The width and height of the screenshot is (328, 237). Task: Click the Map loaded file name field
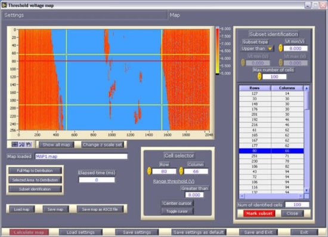coord(81,156)
